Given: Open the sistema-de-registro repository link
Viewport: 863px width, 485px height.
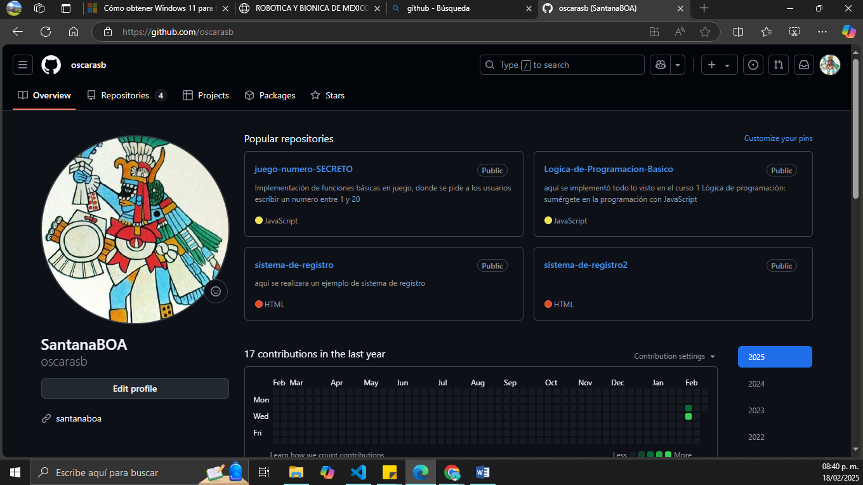Looking at the screenshot, I should pyautogui.click(x=294, y=265).
